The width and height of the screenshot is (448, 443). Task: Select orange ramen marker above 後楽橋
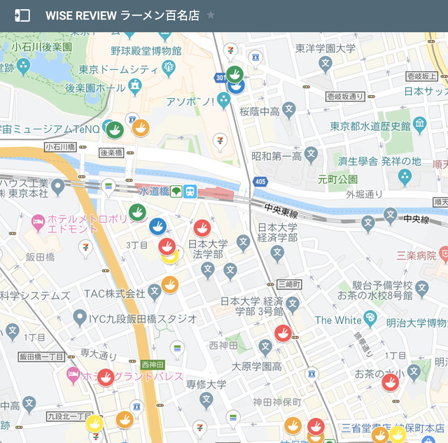(141, 127)
